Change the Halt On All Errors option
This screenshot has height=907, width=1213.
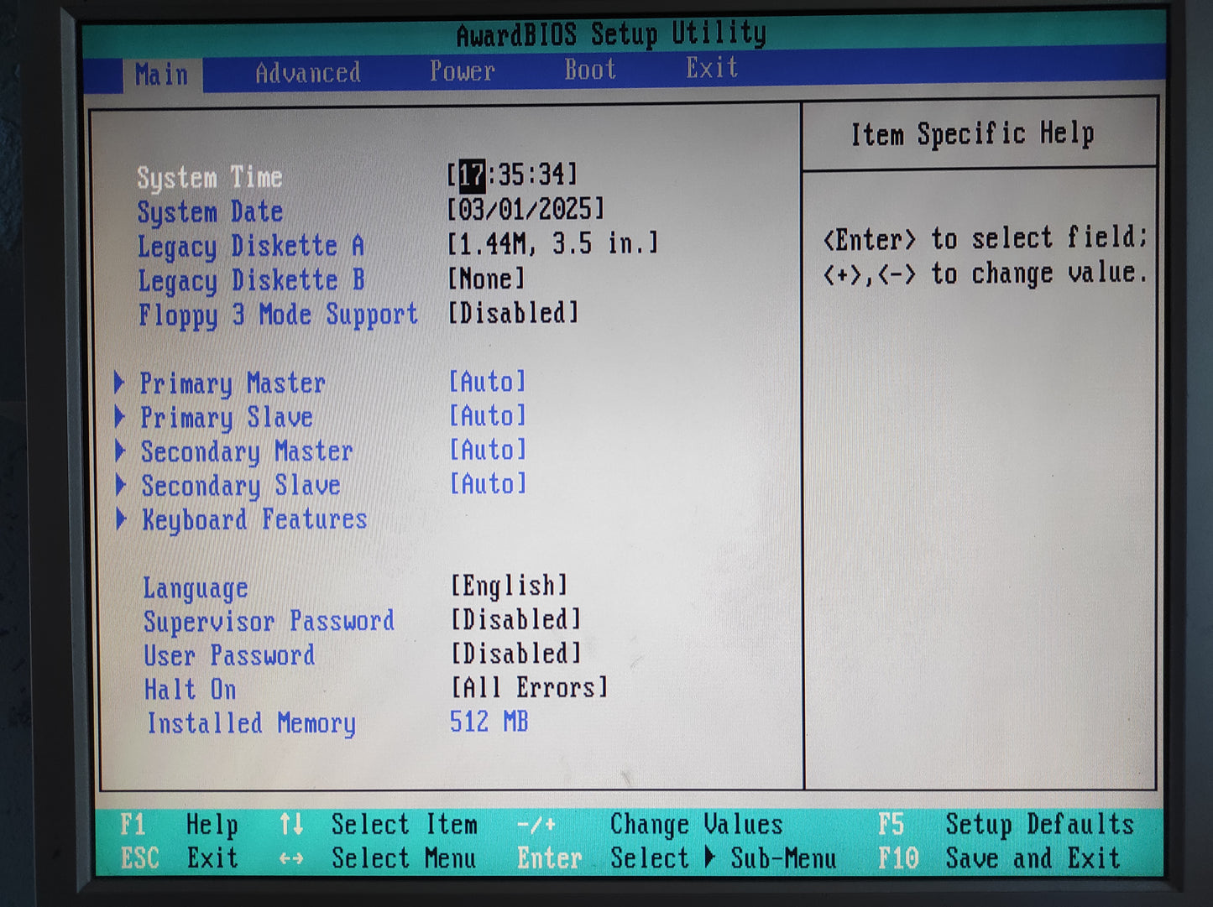point(529,688)
